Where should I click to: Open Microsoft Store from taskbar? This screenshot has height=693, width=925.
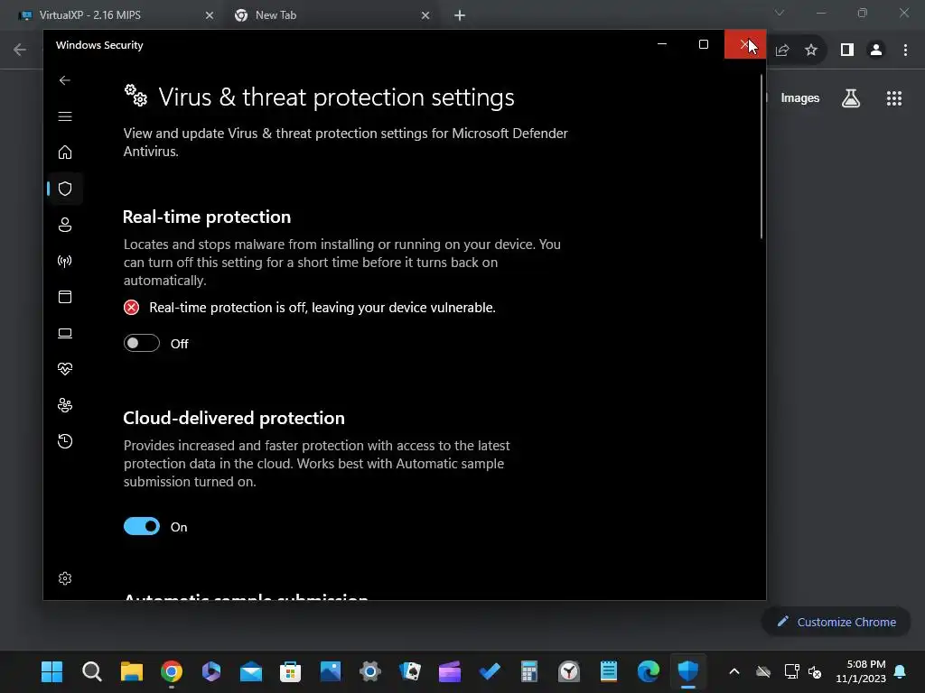click(x=290, y=671)
